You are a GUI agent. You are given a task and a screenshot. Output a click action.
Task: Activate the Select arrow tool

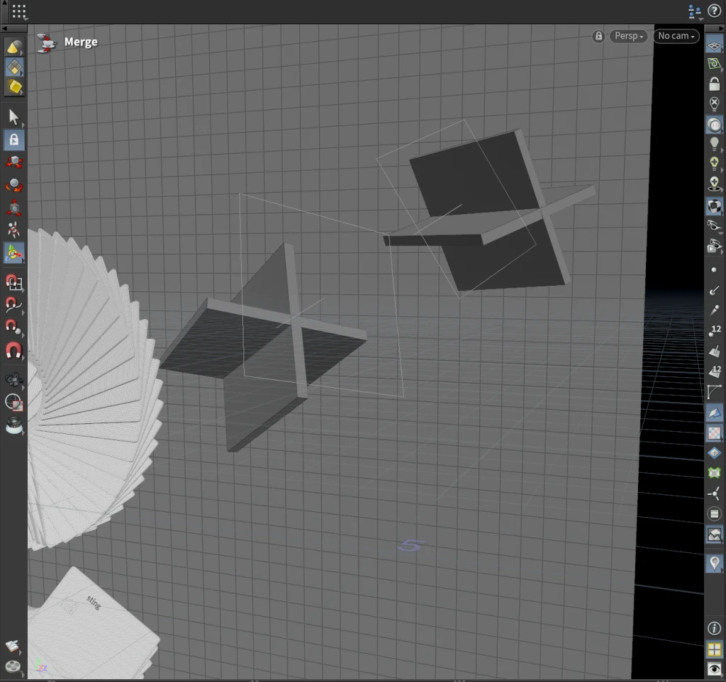click(x=14, y=118)
